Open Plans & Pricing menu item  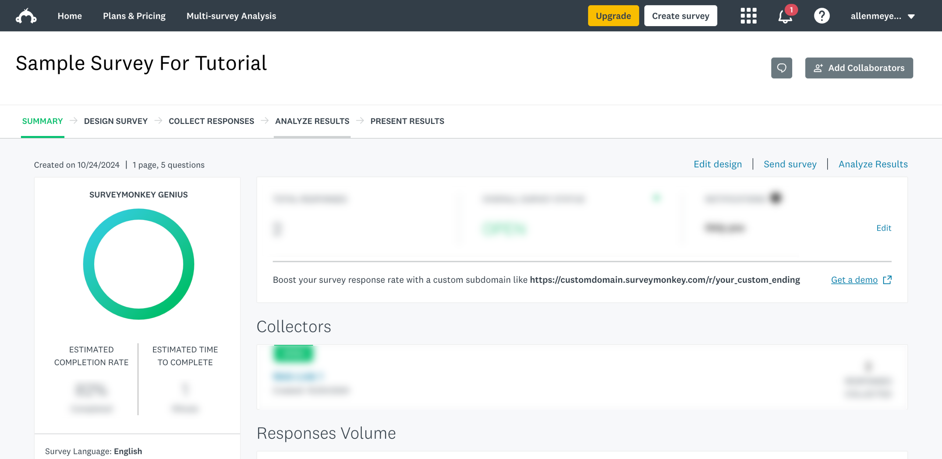click(x=134, y=16)
